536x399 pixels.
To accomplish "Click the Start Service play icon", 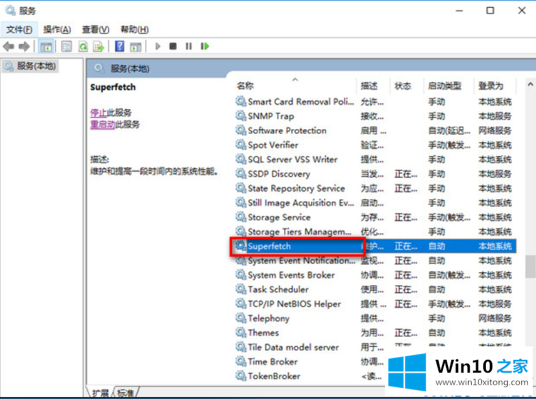I will (157, 46).
